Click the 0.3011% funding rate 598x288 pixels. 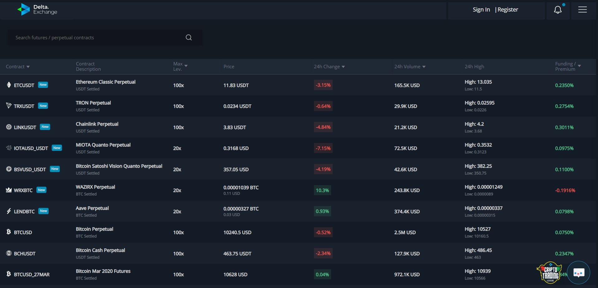(564, 127)
